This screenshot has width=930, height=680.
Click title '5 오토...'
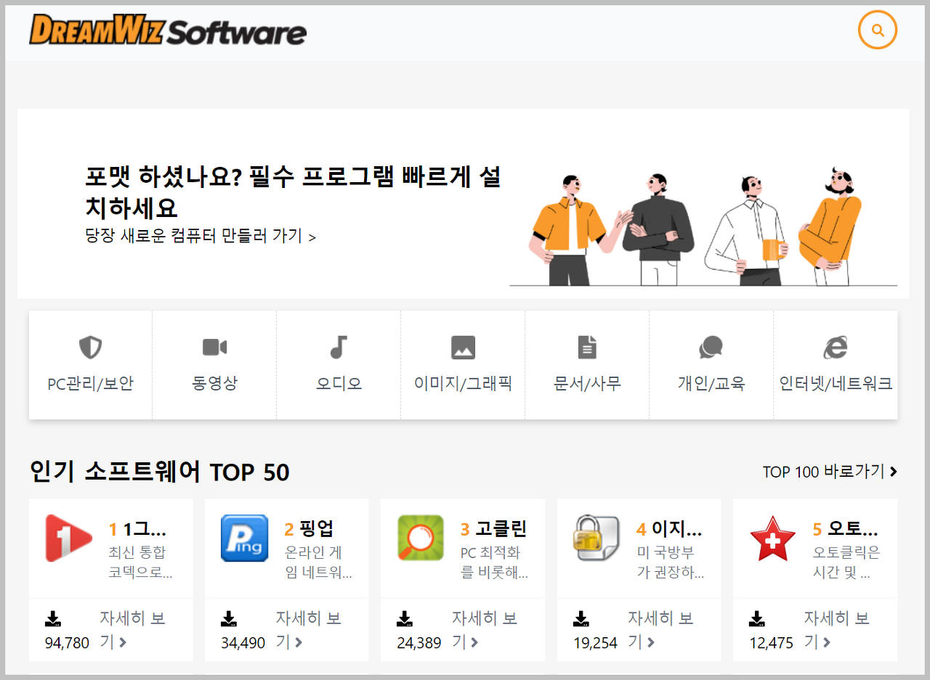tap(845, 528)
